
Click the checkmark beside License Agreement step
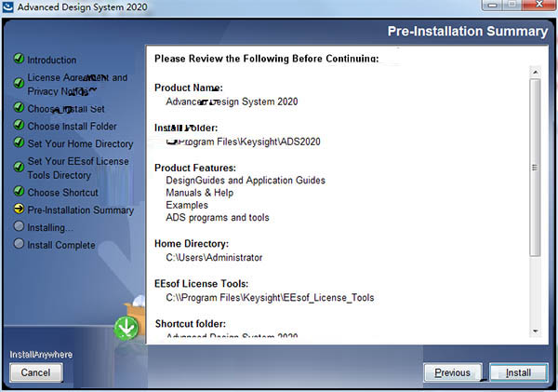(19, 83)
